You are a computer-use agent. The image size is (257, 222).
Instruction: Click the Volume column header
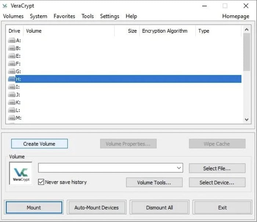coord(69,31)
